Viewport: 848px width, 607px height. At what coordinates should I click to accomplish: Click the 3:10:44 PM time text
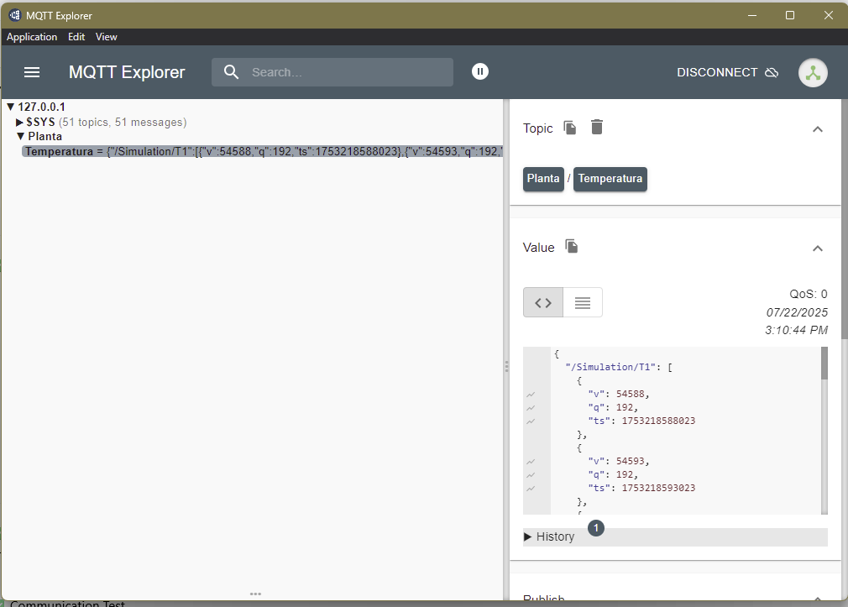click(x=796, y=330)
